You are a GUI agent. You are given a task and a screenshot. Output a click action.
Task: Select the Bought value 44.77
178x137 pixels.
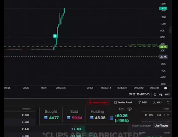pyautogui.click(x=54, y=118)
